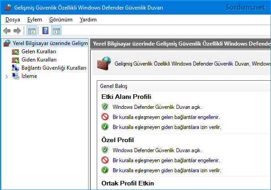Click the Bağlantı Güvenliği Kuralları icon
The image size is (271, 190).
(16, 68)
